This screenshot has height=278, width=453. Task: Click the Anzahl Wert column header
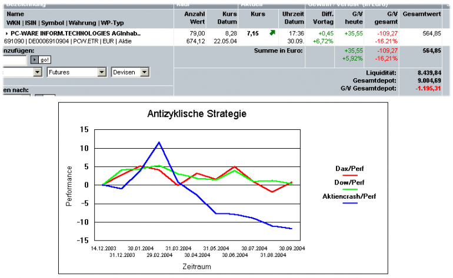[195, 18]
